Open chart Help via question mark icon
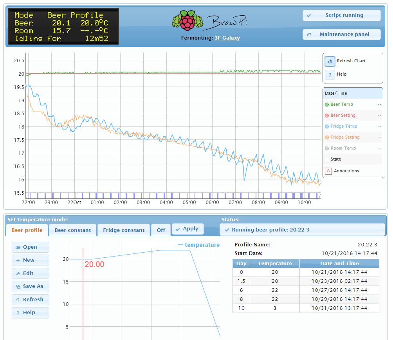393x340 pixels. pyautogui.click(x=330, y=75)
